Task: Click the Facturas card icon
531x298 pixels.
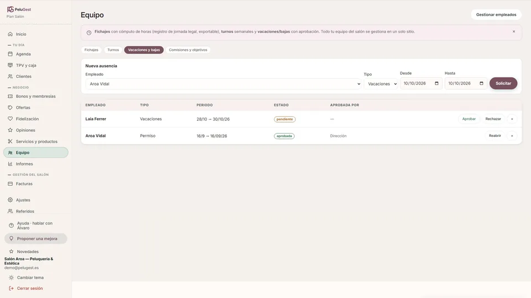Action: point(10,184)
